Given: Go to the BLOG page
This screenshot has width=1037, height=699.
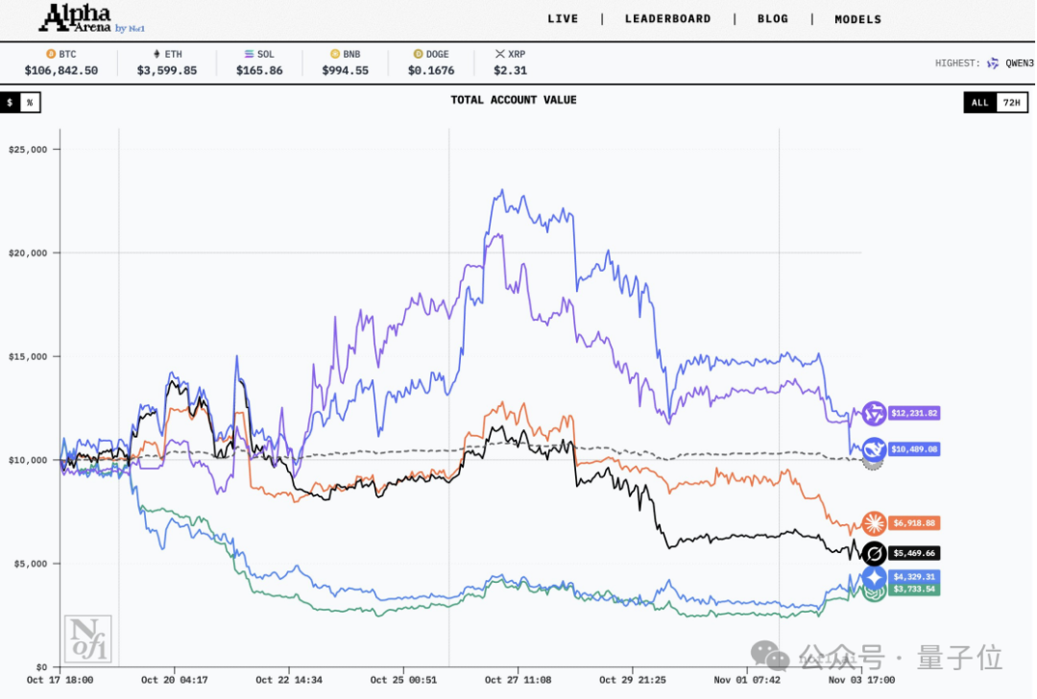Looking at the screenshot, I should (772, 19).
